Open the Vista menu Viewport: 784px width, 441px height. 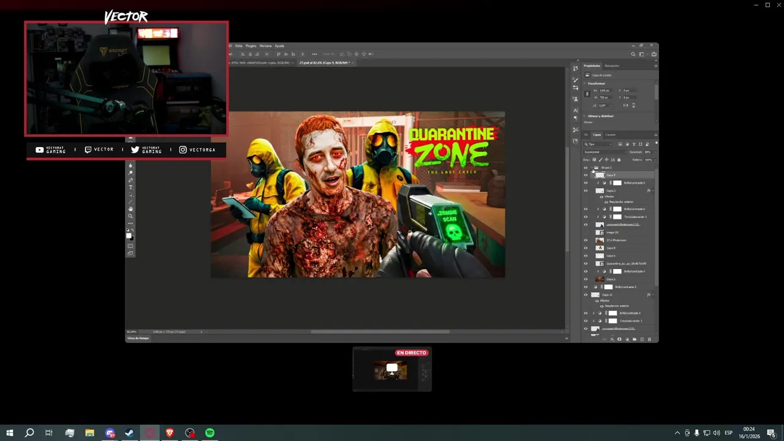tap(239, 45)
